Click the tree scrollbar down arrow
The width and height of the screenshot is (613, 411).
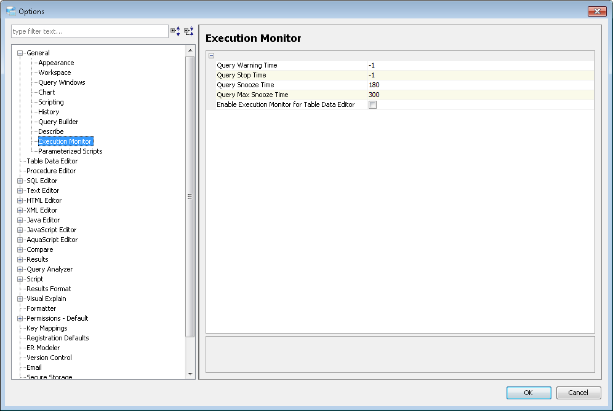[190, 374]
